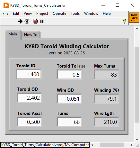
Task: Click the Turns input field
Action: pos(69,122)
